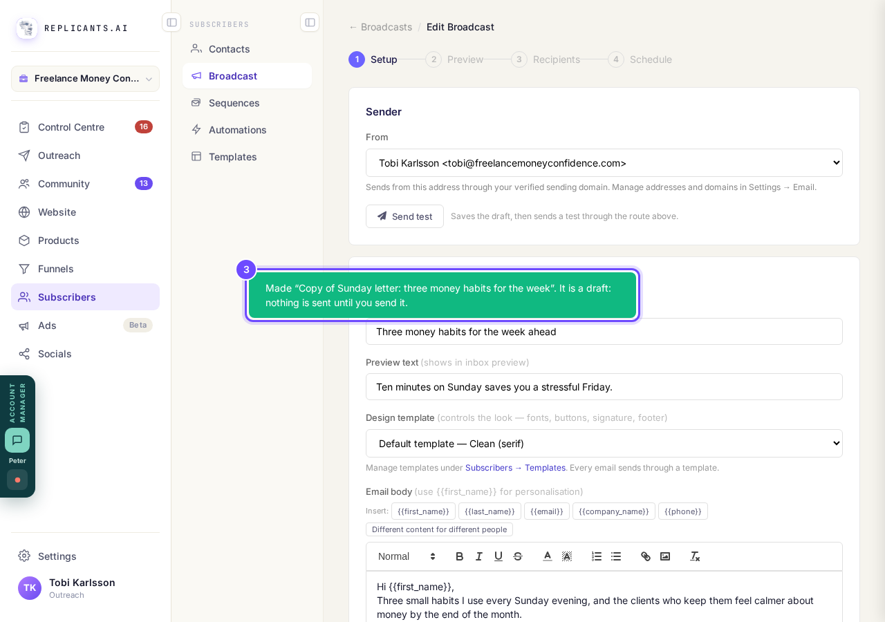Image resolution: width=885 pixels, height=622 pixels.
Task: Open the text background highlight picker
Action: pyautogui.click(x=567, y=556)
